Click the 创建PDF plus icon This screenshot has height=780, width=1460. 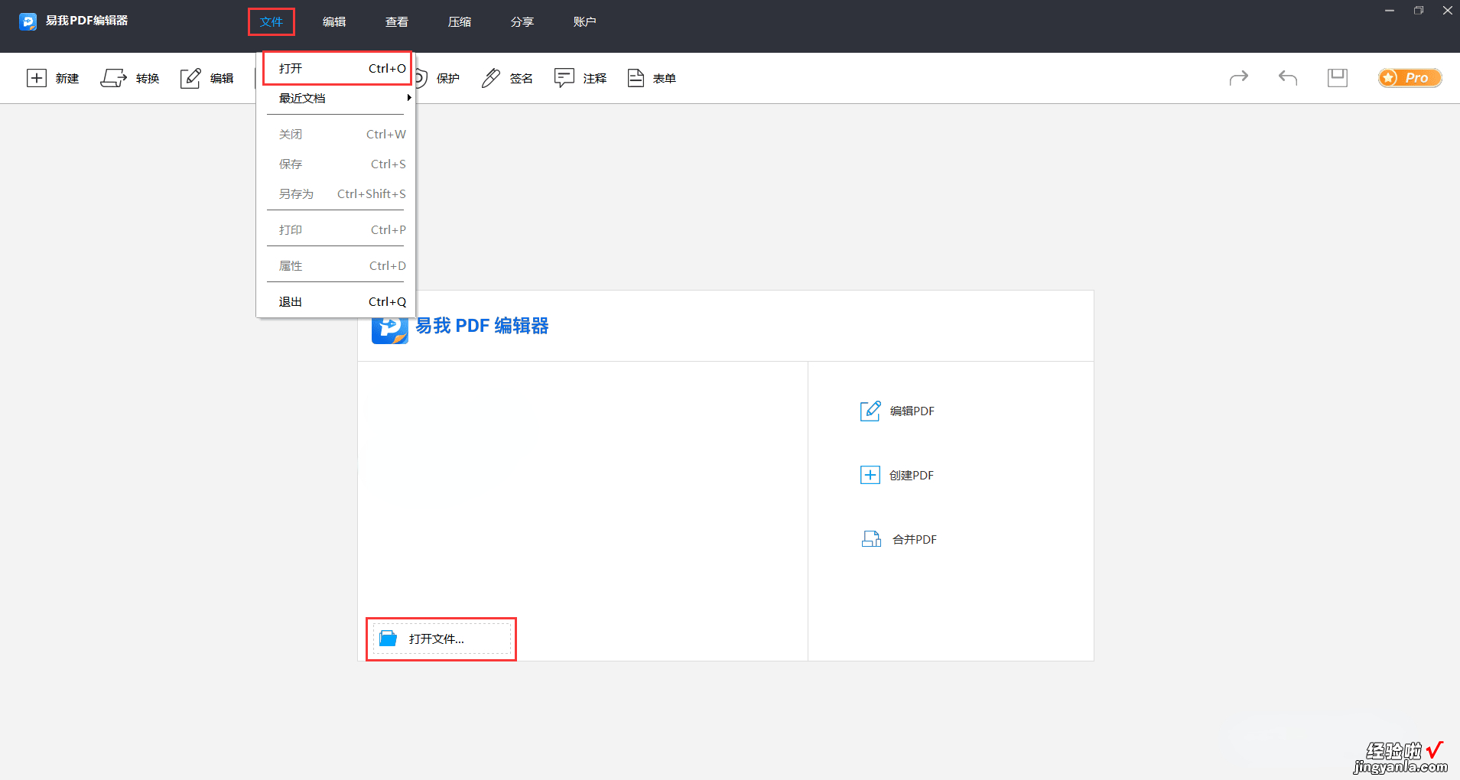pos(870,475)
